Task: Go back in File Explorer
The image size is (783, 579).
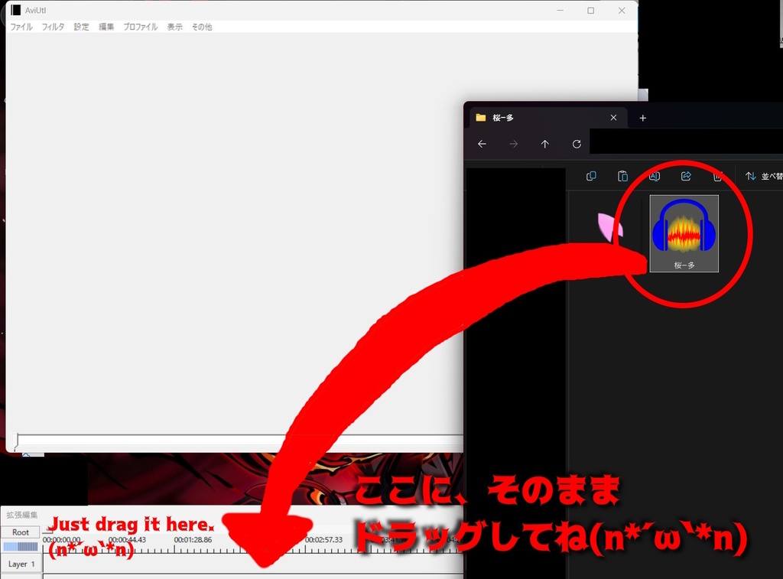Action: [x=482, y=144]
